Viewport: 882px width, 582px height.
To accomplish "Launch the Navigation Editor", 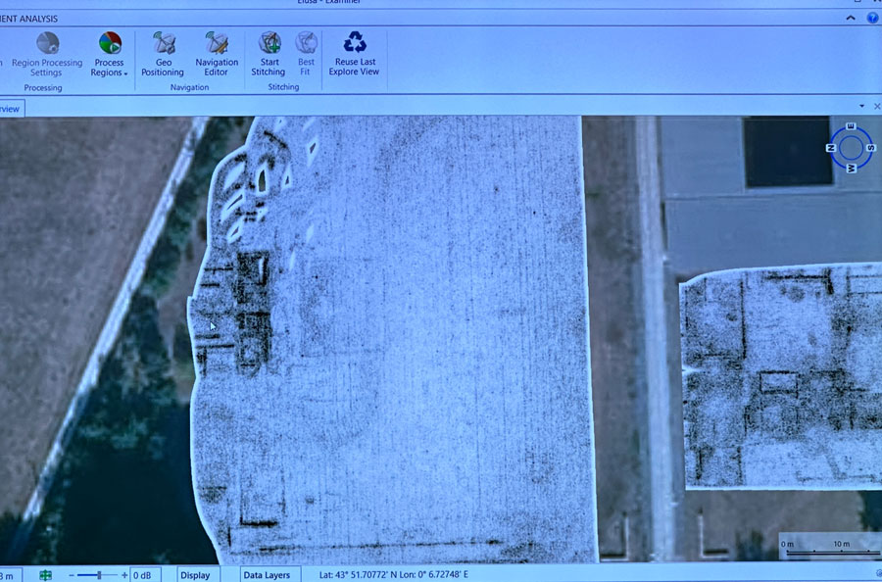I will click(217, 54).
